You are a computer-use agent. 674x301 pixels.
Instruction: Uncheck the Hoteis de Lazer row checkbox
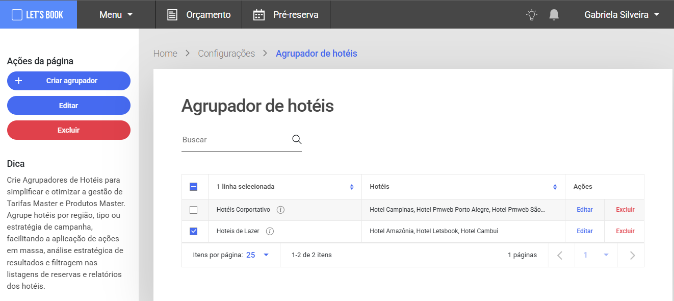click(x=193, y=231)
